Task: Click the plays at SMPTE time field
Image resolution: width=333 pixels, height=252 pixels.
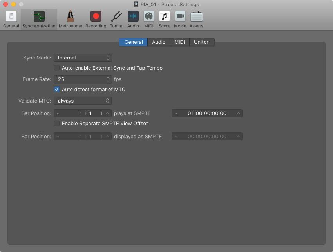Action: [207, 113]
